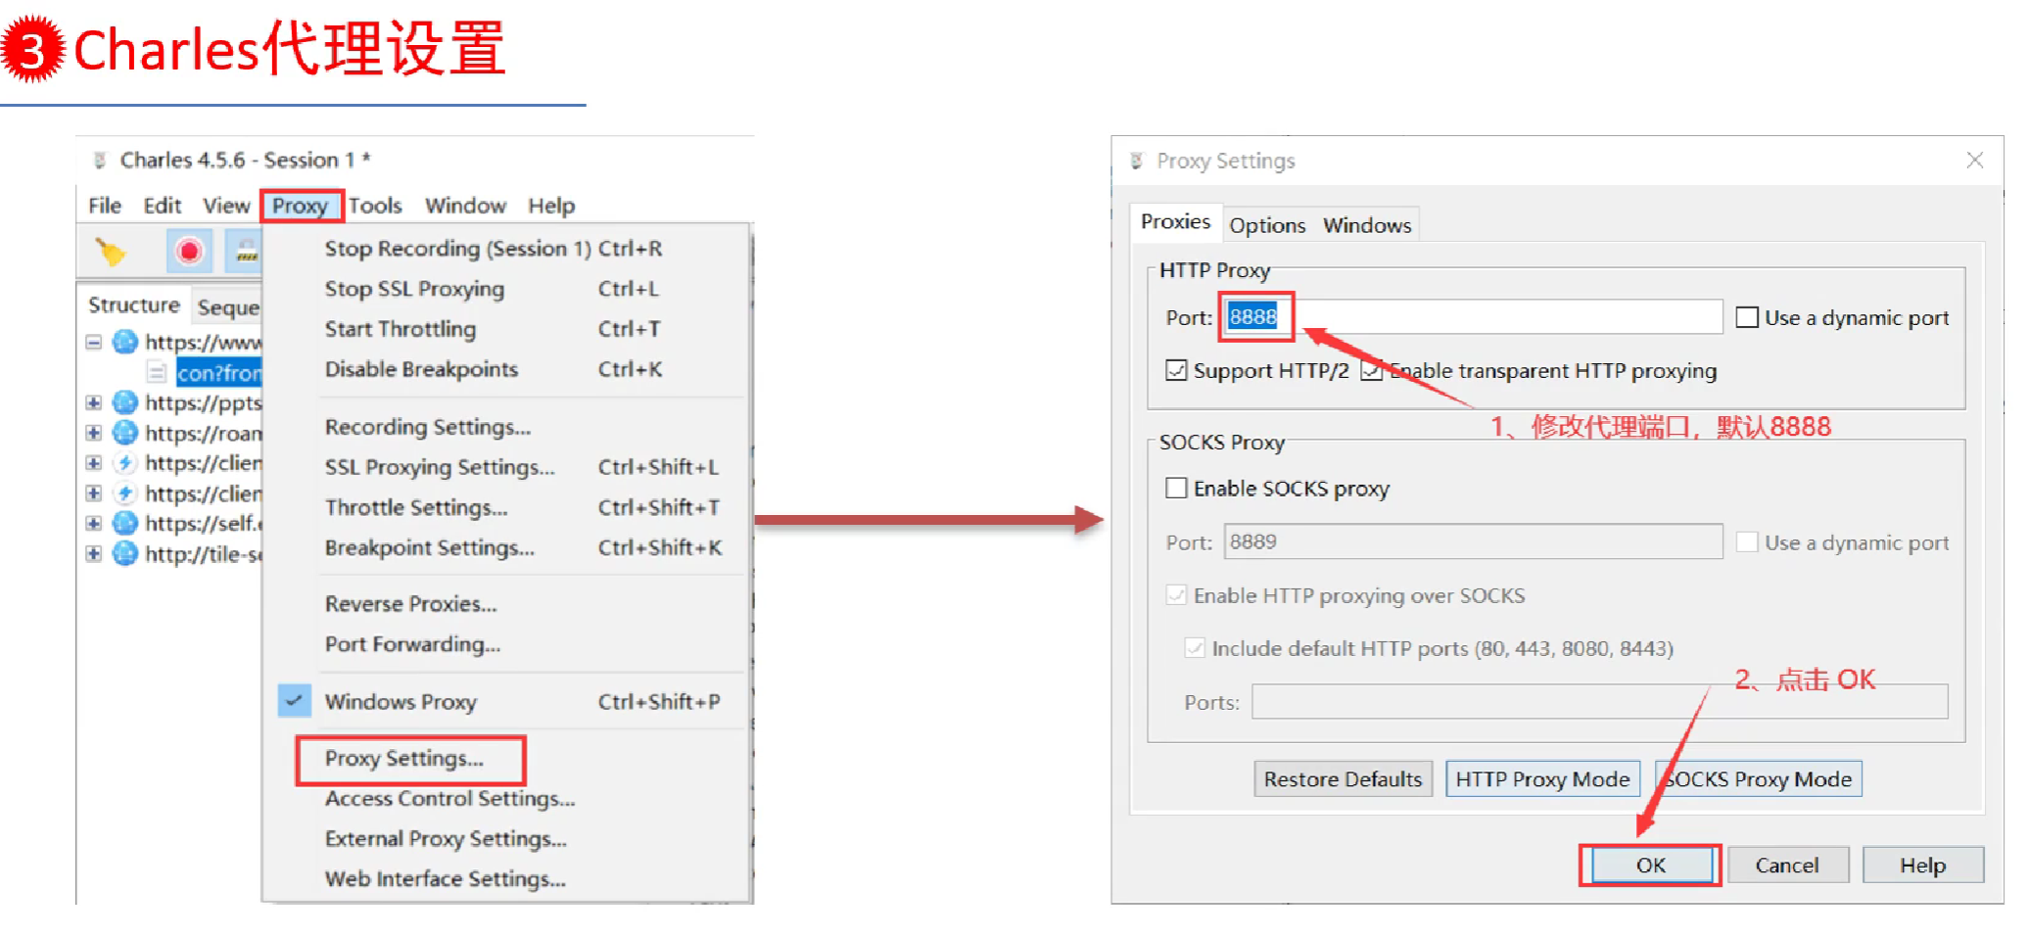The height and width of the screenshot is (938, 2029).
Task: Click the Proxy Settings dialog title icon
Action: [1137, 161]
